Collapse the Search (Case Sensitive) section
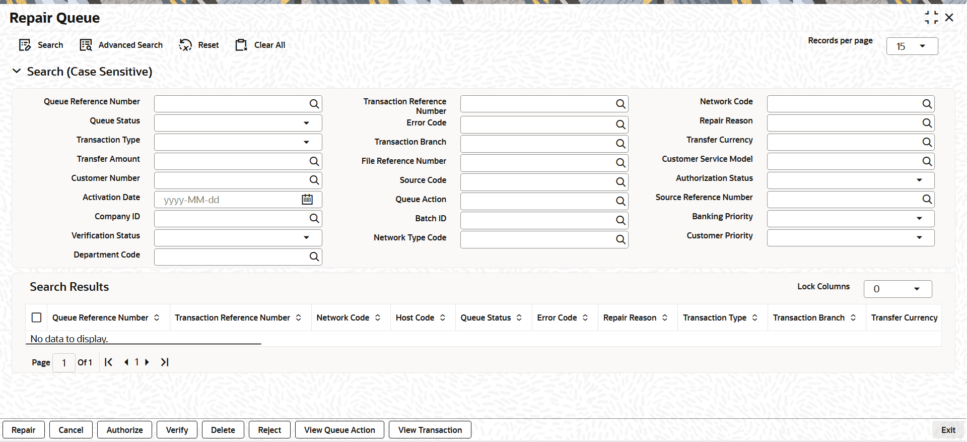The width and height of the screenshot is (967, 442). 17,71
